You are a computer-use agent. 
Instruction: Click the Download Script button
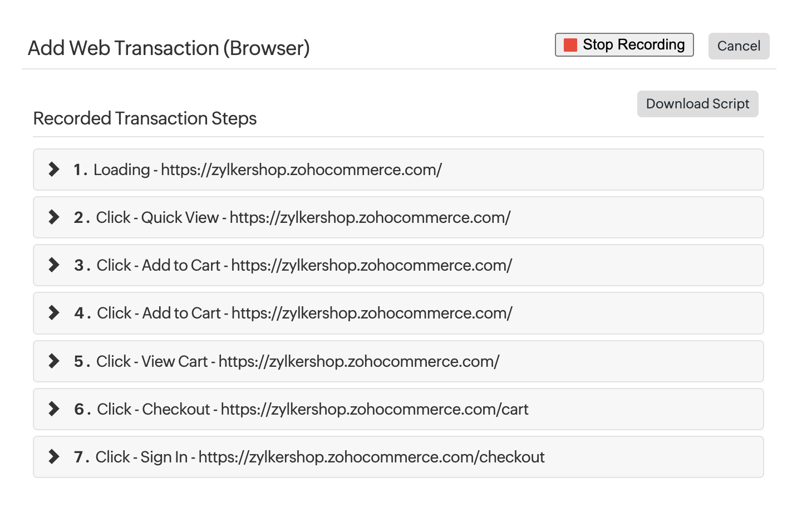click(x=697, y=103)
